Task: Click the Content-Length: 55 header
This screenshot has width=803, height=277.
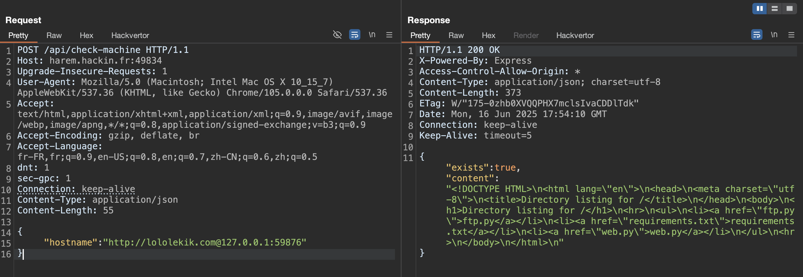Action: click(x=66, y=210)
